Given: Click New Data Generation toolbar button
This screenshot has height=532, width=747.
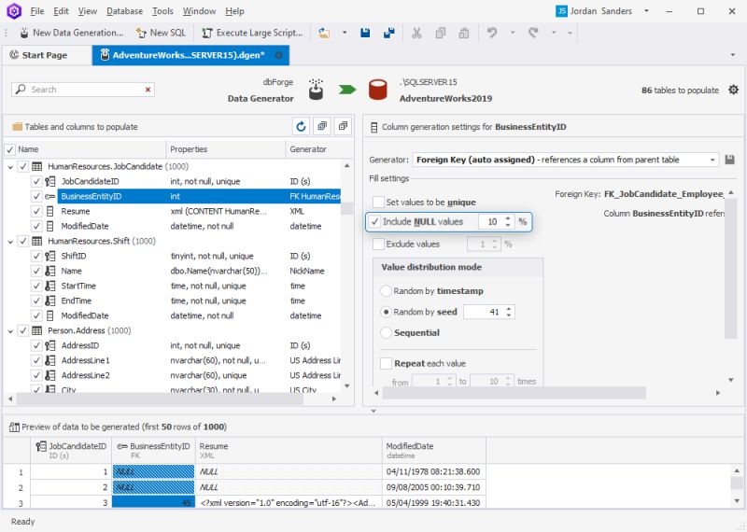Looking at the screenshot, I should coord(72,33).
